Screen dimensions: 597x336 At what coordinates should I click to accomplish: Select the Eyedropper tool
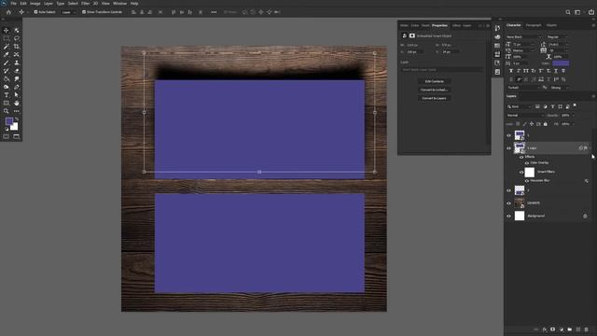coord(7,54)
